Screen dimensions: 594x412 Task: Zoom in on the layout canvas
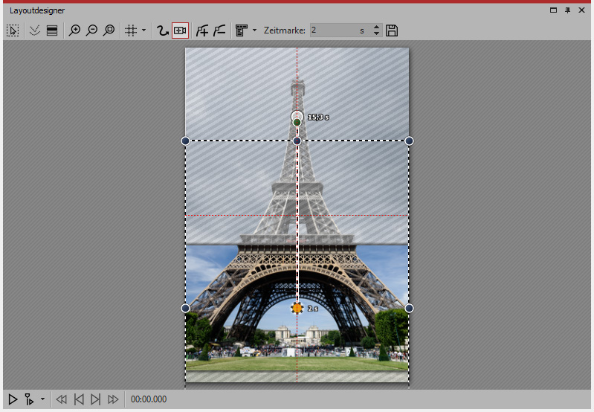click(74, 30)
